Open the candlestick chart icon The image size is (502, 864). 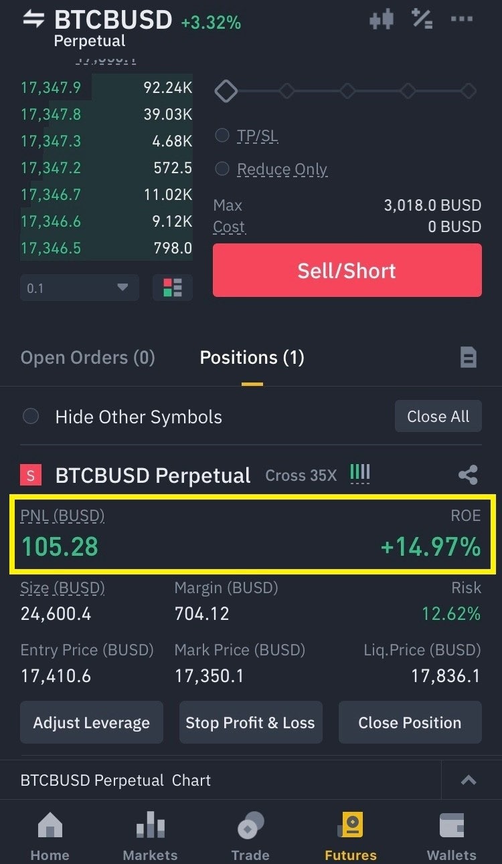coord(382,19)
